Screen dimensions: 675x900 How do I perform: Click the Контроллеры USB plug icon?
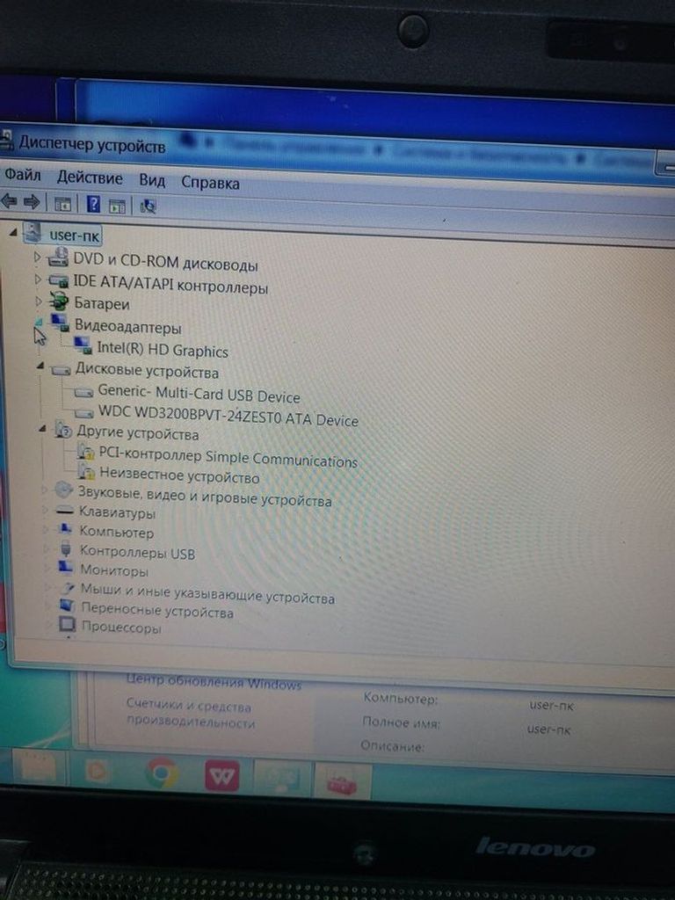tap(67, 549)
